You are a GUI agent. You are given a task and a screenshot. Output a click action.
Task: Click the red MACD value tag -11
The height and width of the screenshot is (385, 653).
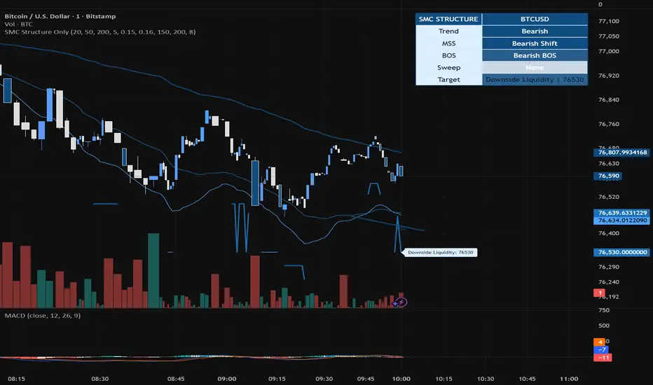pos(603,358)
